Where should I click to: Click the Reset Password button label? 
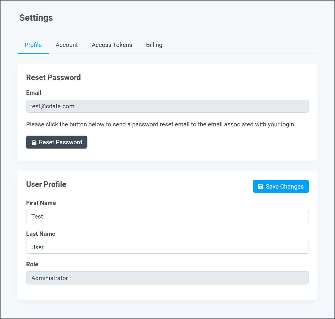[60, 142]
